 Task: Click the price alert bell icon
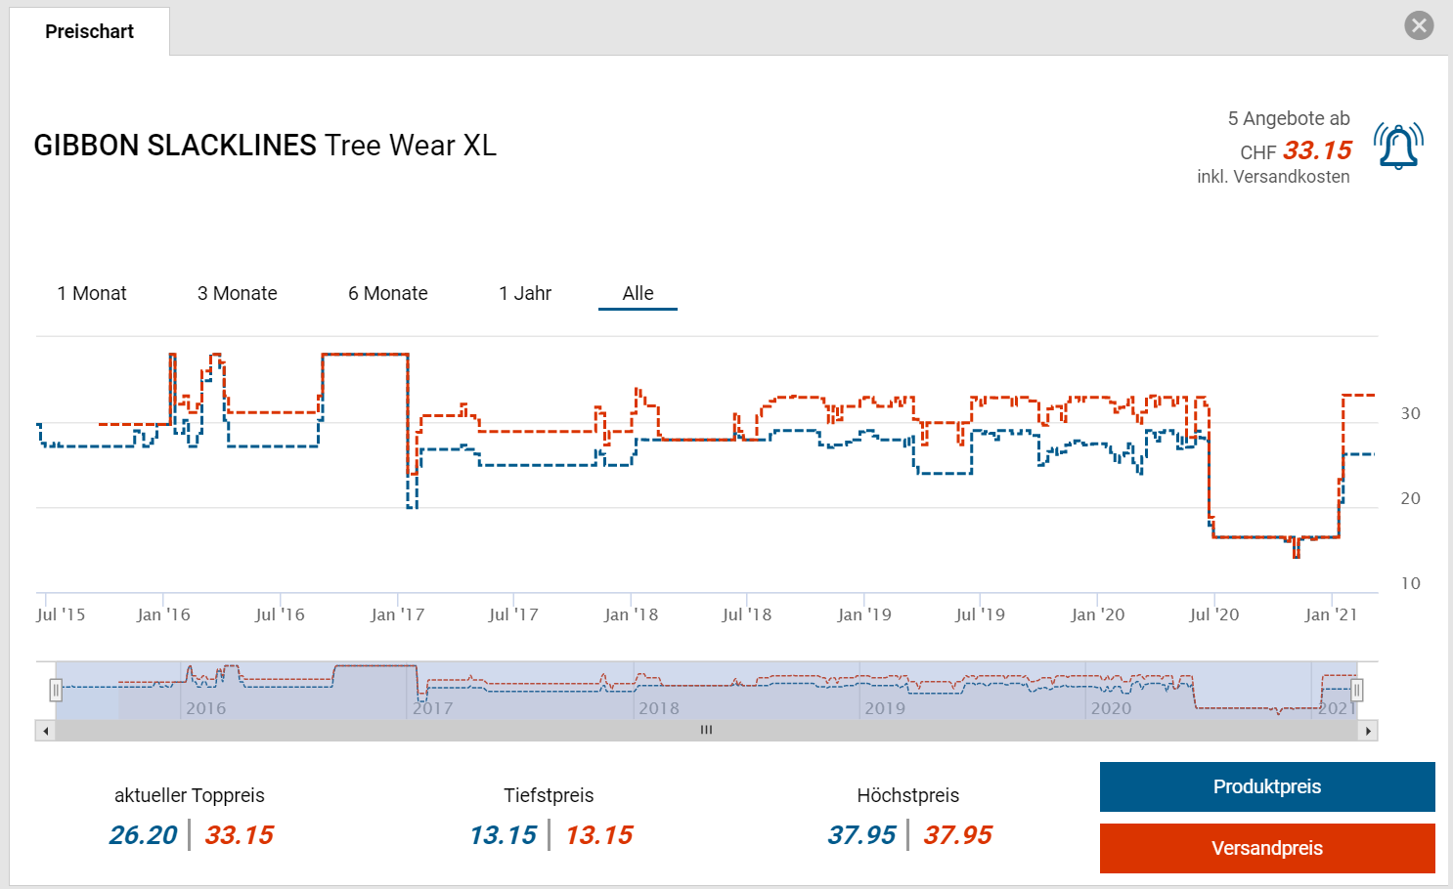click(1398, 147)
